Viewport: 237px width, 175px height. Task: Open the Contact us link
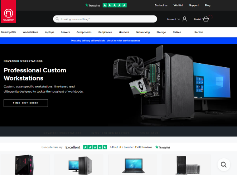click(161, 5)
